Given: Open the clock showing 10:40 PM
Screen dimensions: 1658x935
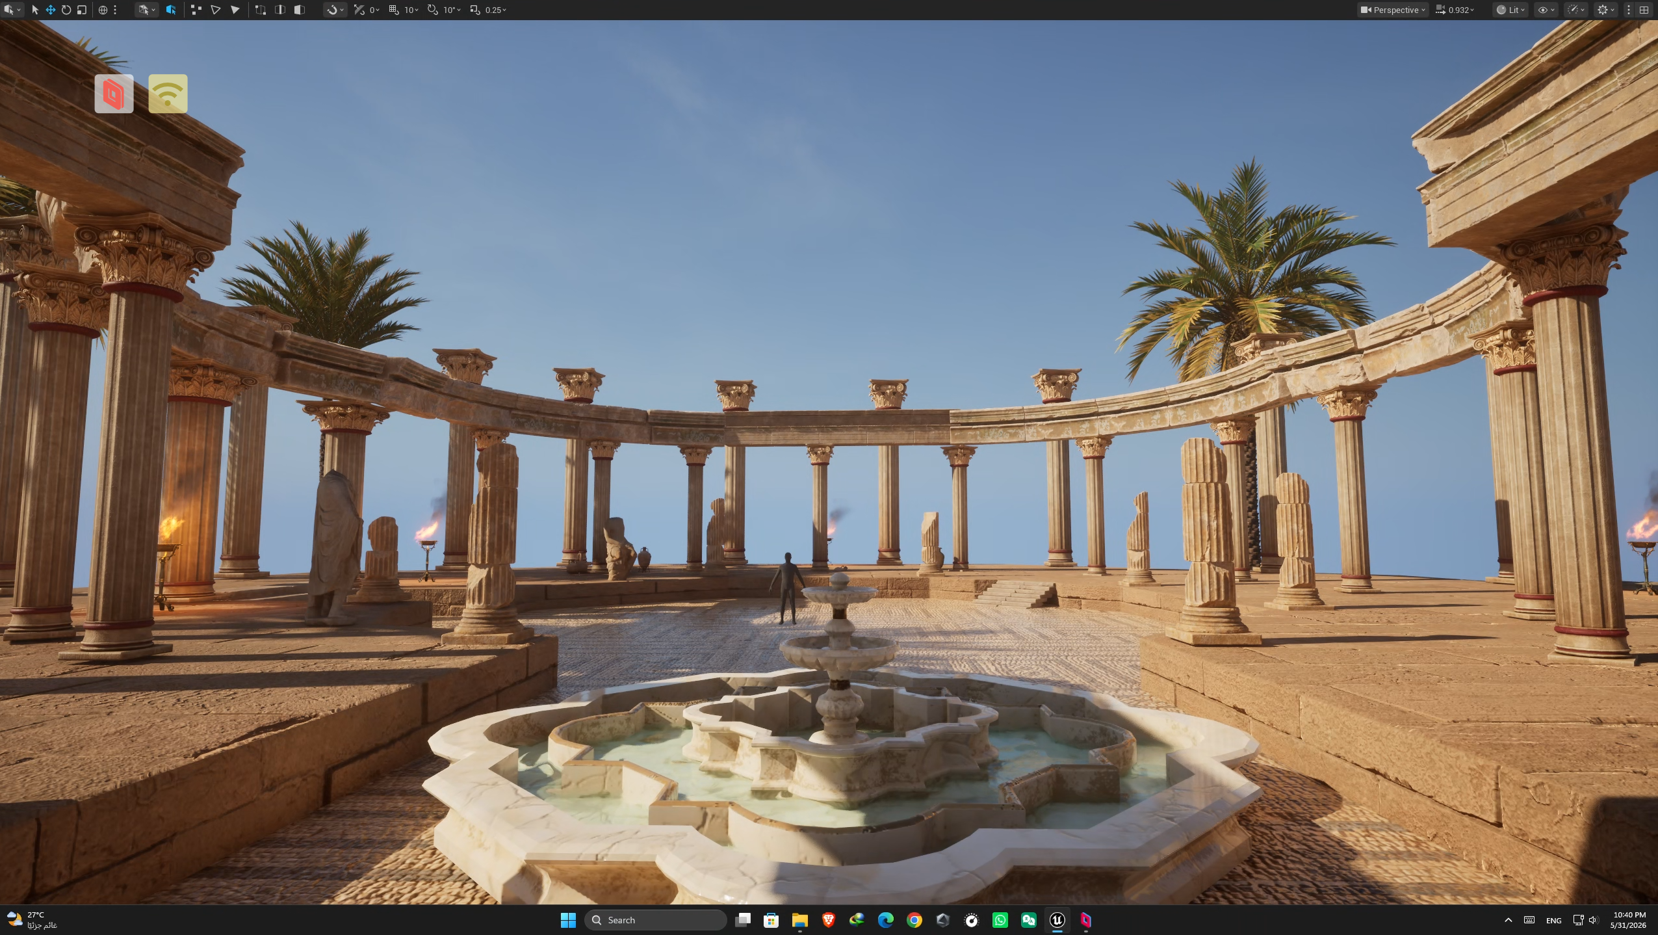Looking at the screenshot, I should [x=1628, y=919].
